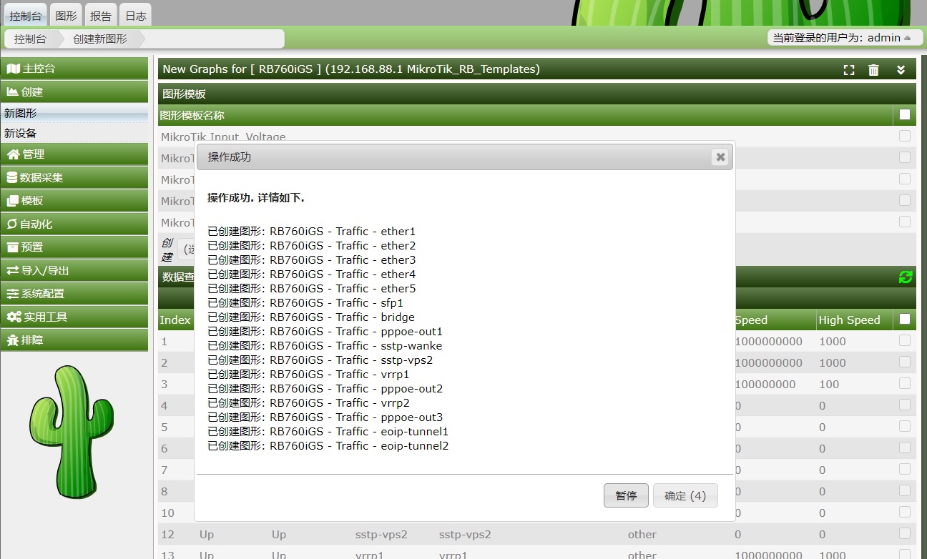
Task: Open the admin user dropdown menu
Action: coord(845,38)
